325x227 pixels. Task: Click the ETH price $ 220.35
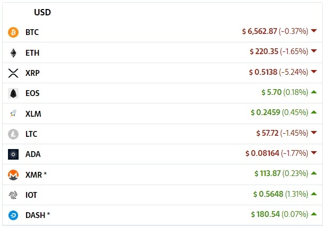pos(264,51)
